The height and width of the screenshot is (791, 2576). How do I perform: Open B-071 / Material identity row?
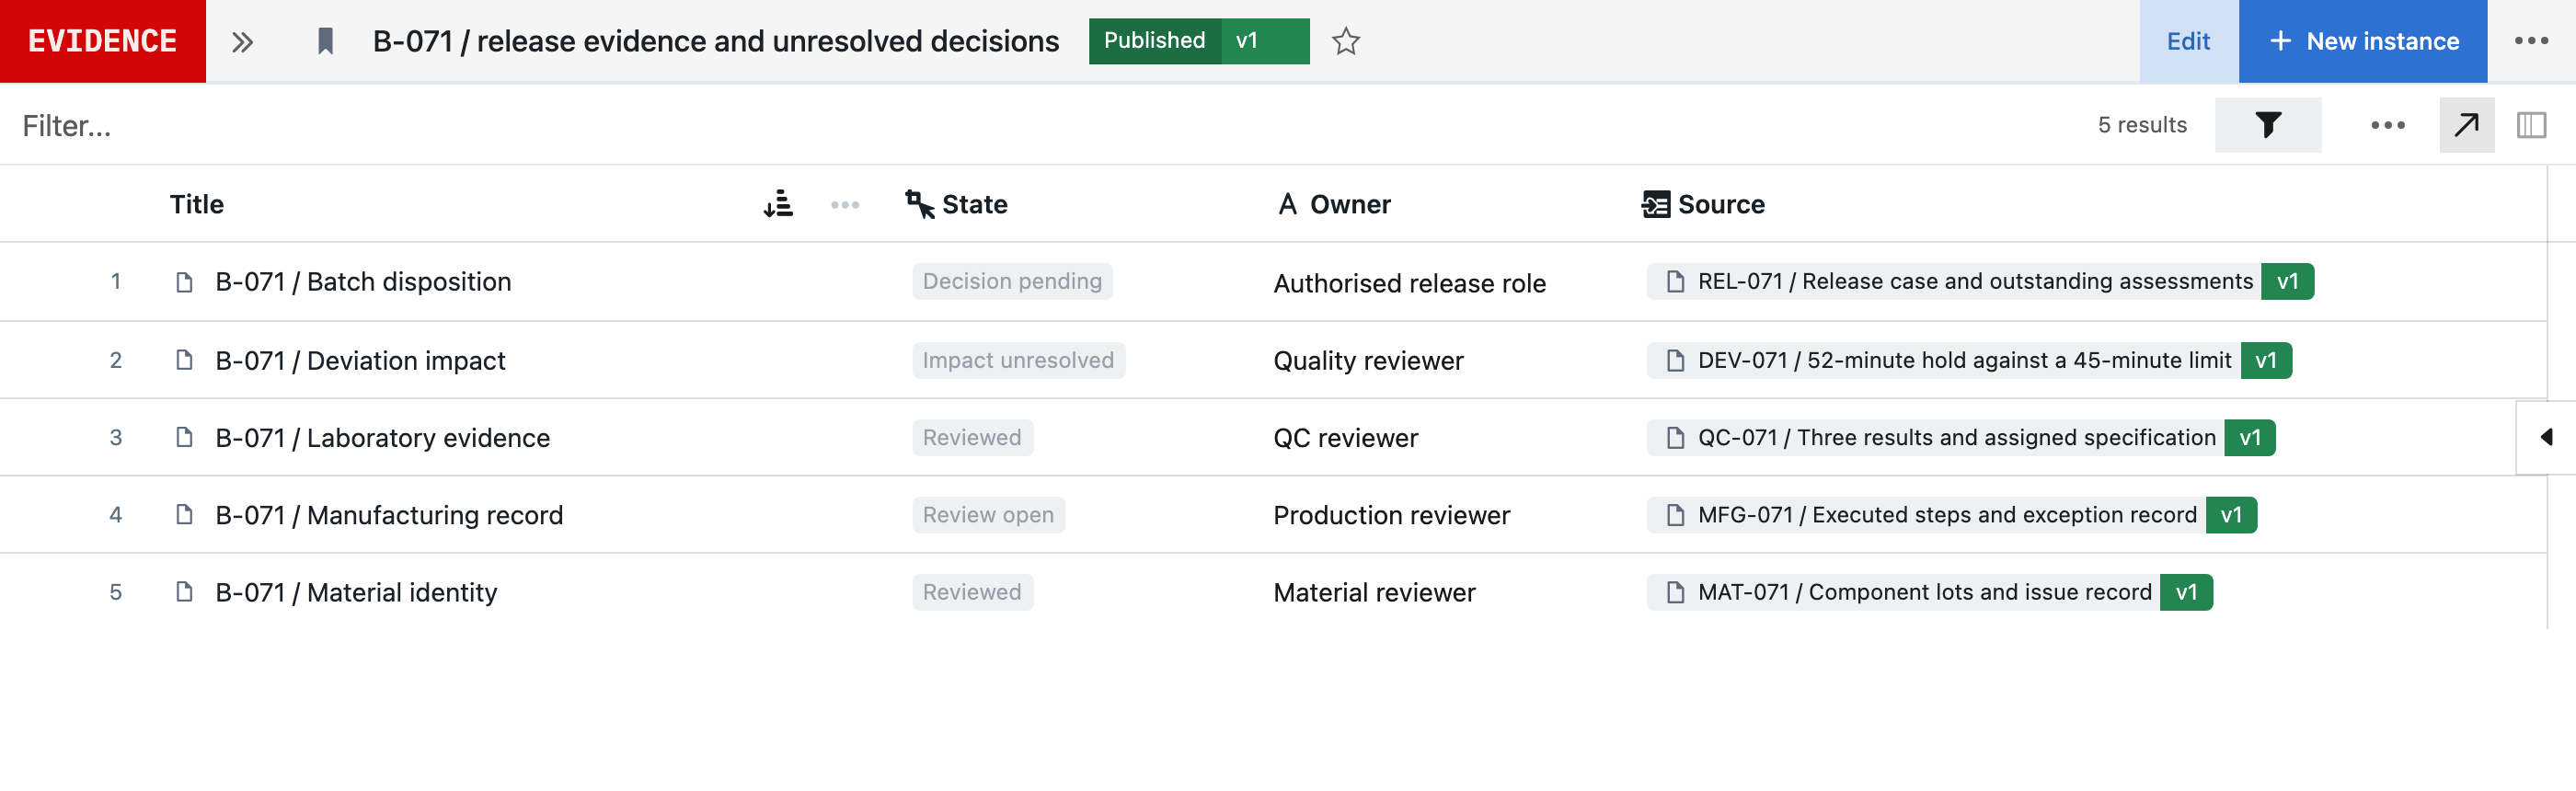[356, 593]
